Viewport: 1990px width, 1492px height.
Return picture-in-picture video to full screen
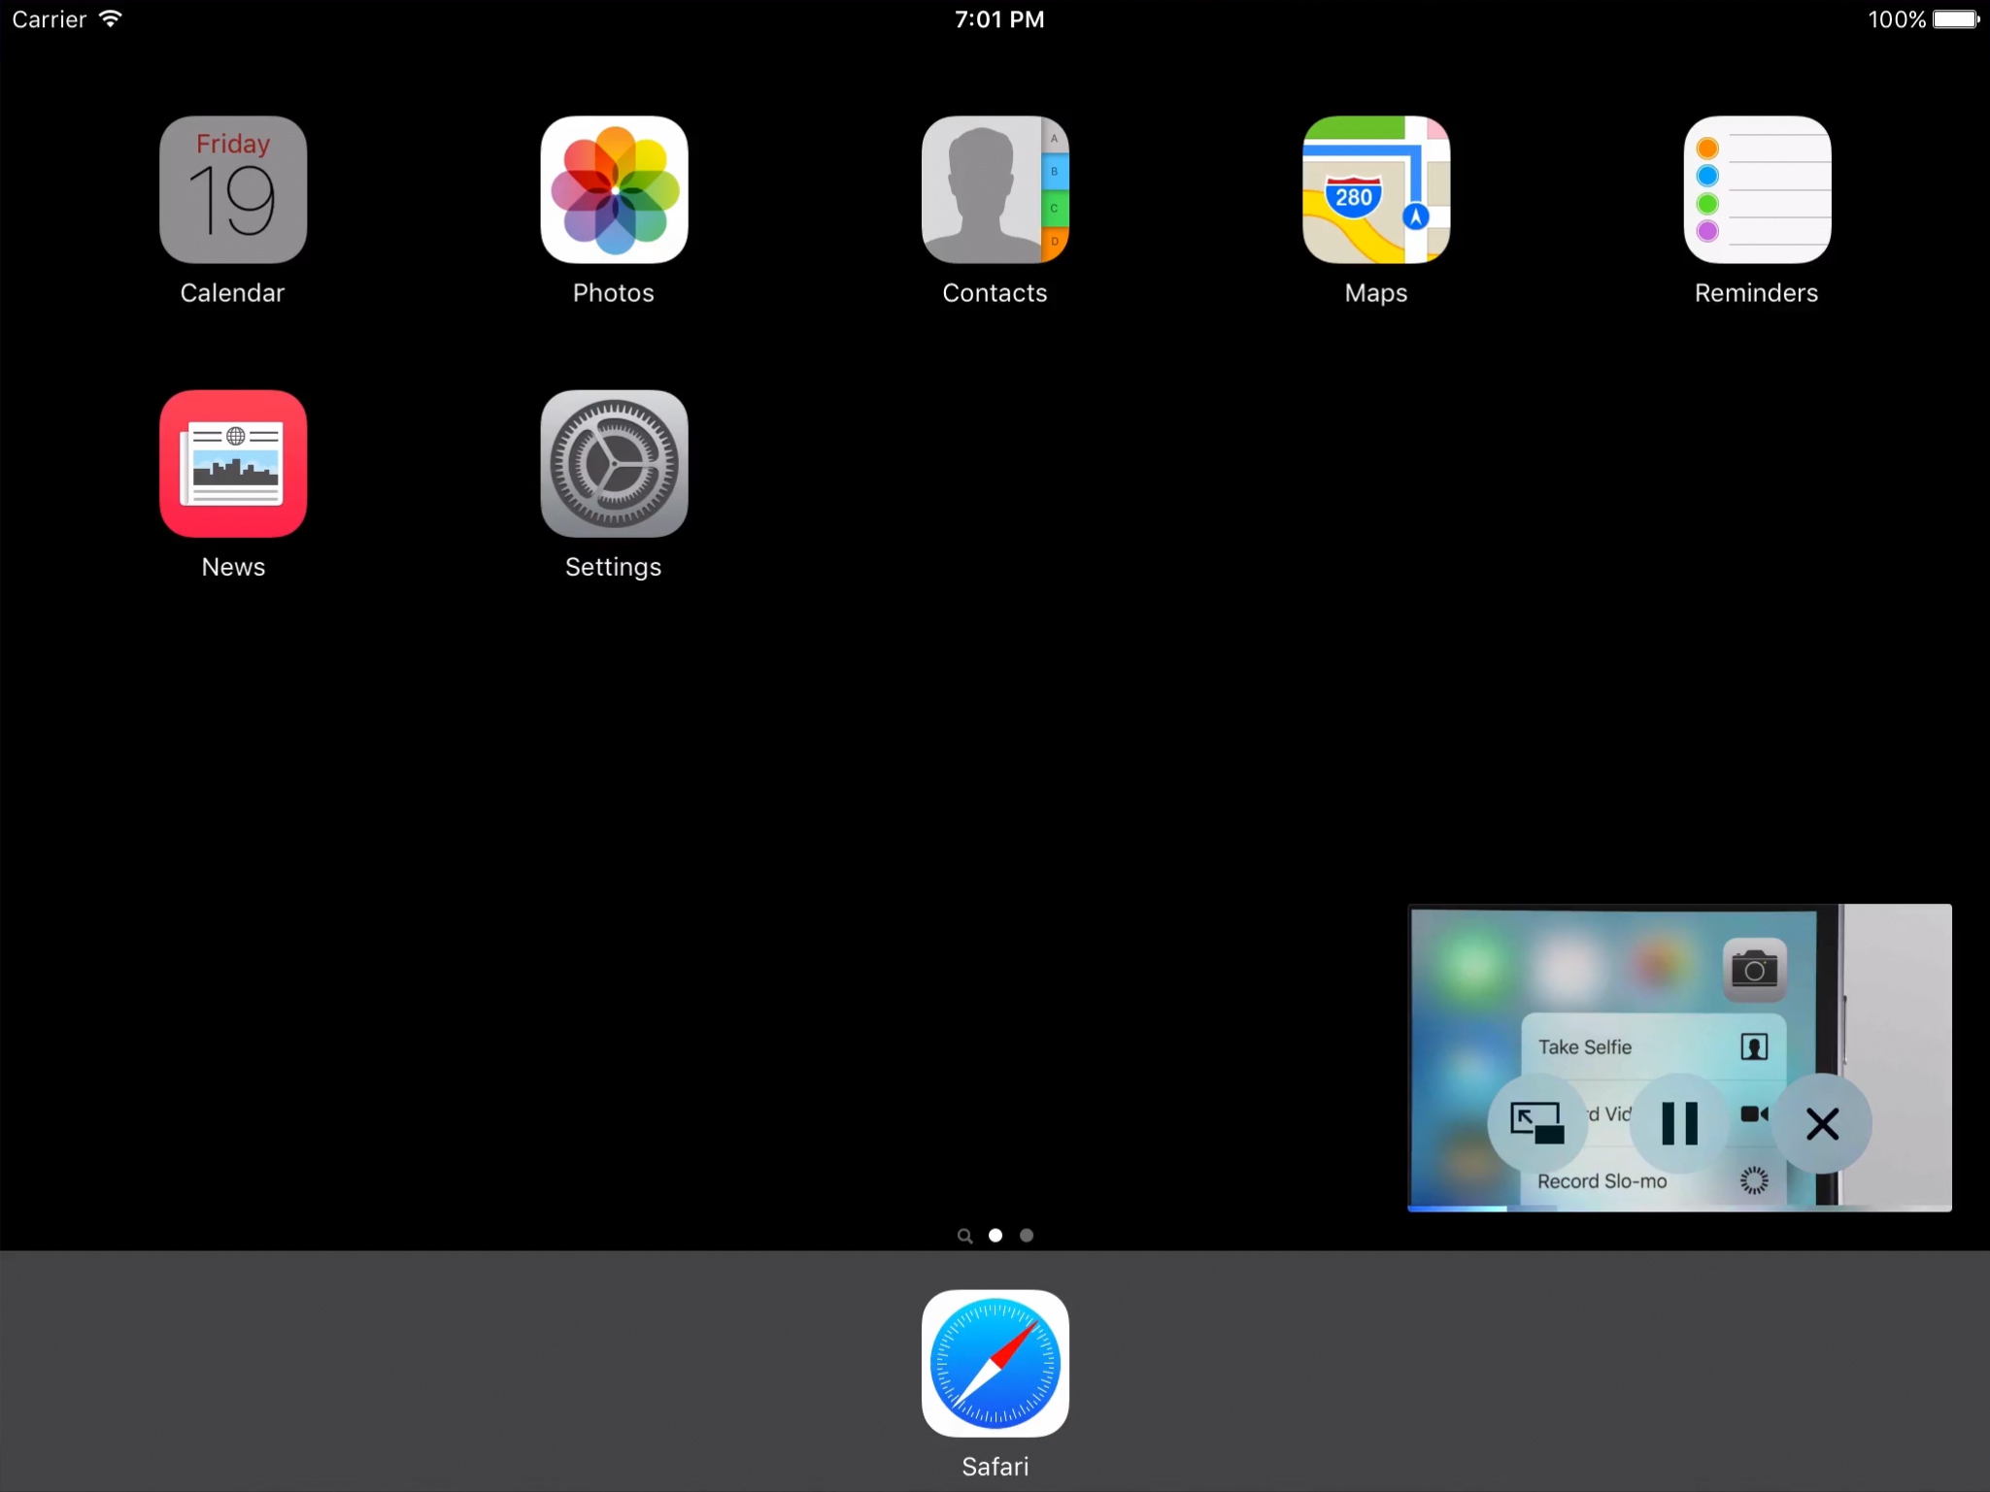point(1536,1123)
